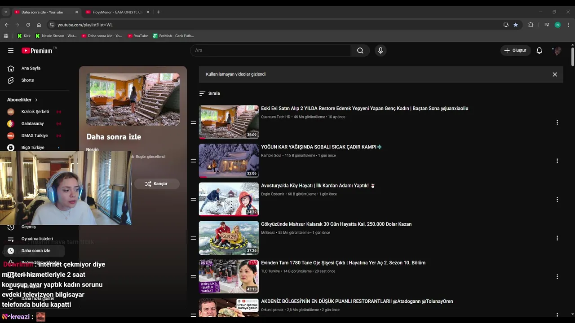The width and height of the screenshot is (575, 323).
Task: Open the Kick bookmark
Action: [24, 36]
